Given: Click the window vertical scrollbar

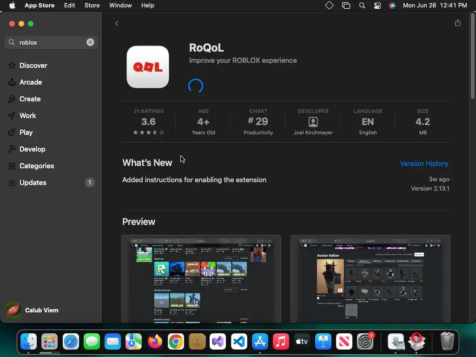Looking at the screenshot, I should [473, 56].
